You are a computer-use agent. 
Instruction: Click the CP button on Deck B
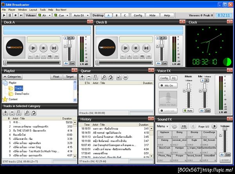pyautogui.click(x=136, y=56)
